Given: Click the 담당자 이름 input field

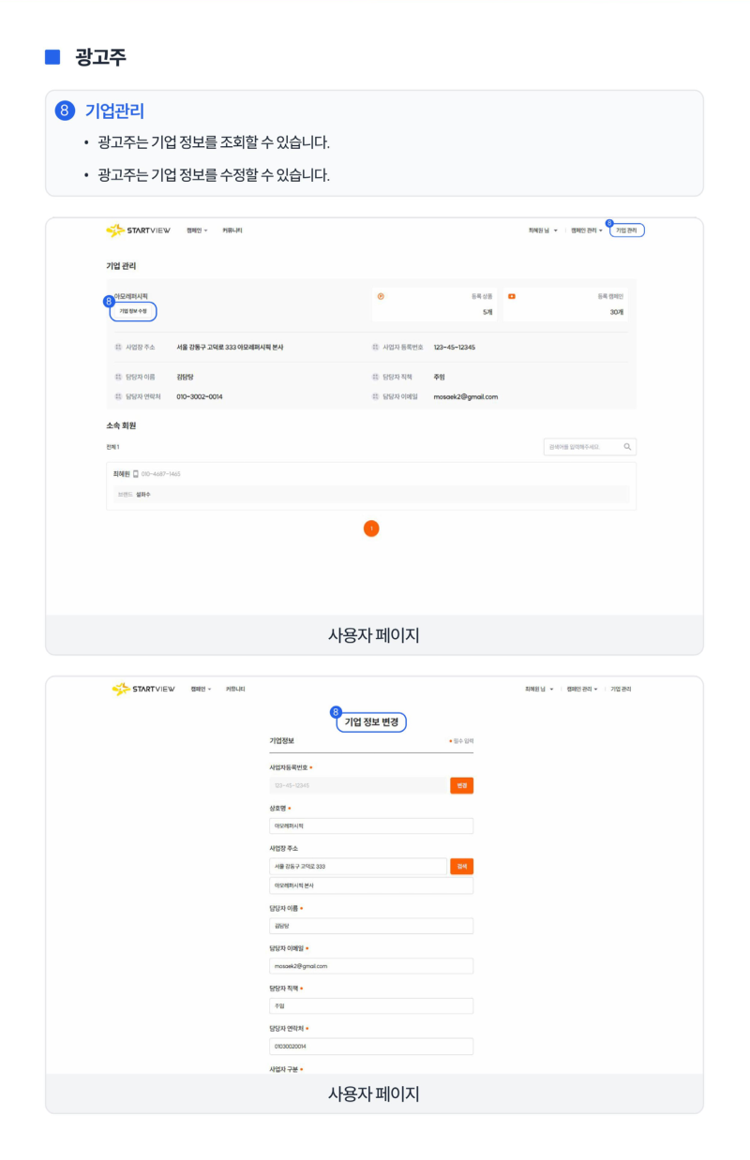Looking at the screenshot, I should tap(371, 926).
